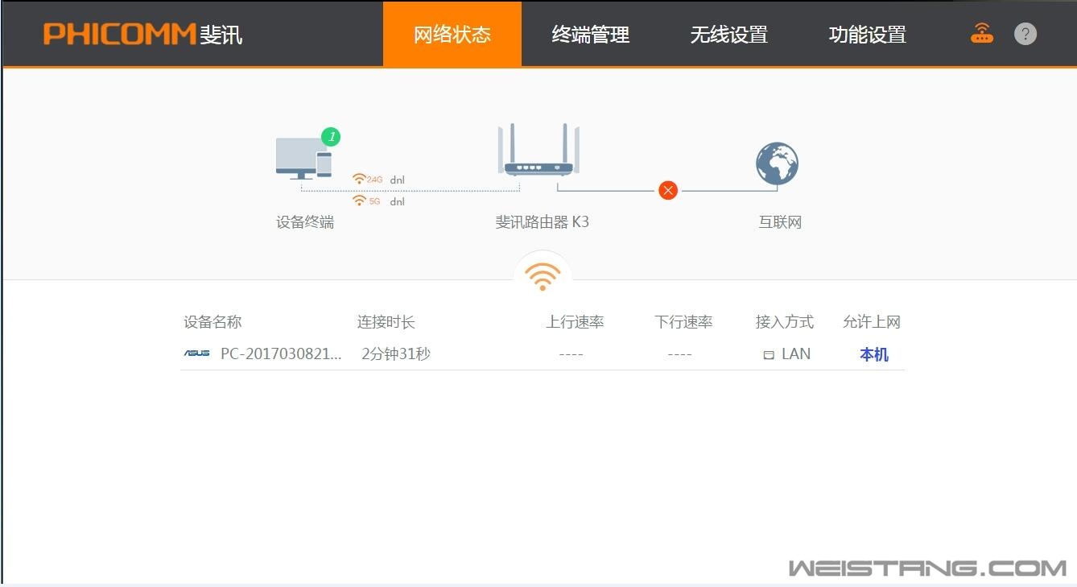
Task: Click the 5G Wi-Fi signal icon
Action: point(359,200)
